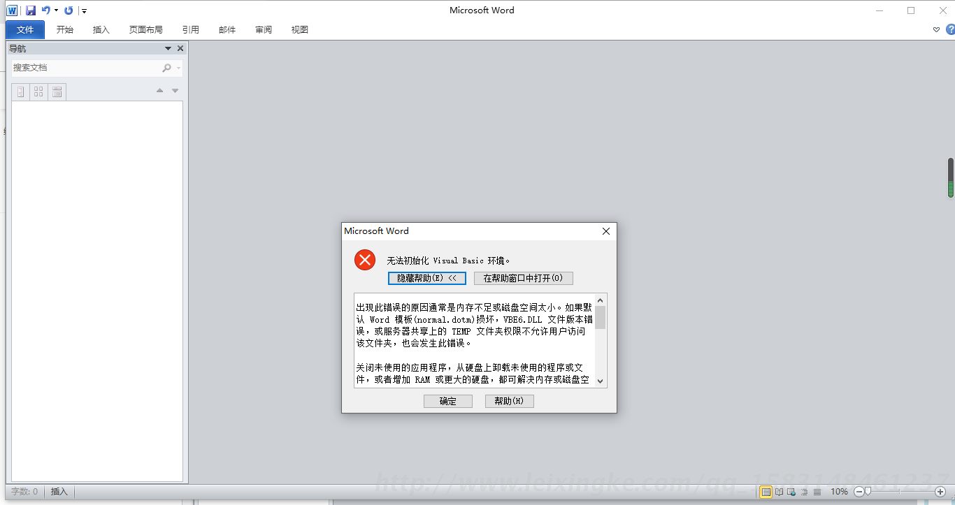
Task: Open Word Help question mark icon
Action: pos(950,29)
